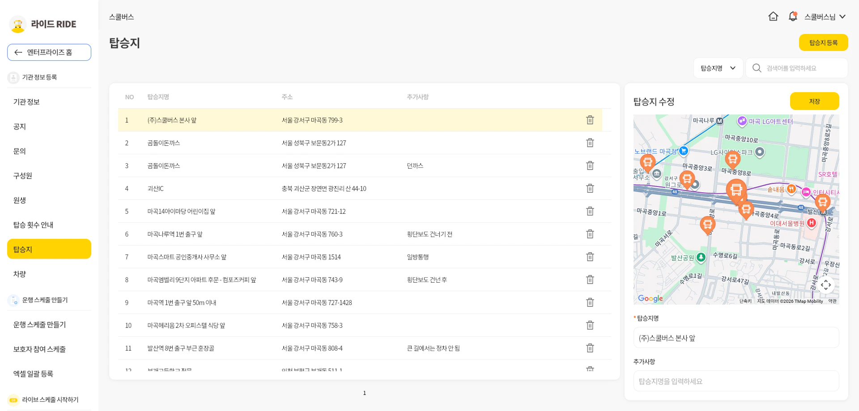Screen dimensions: 859x411
Task: Click the 탑승지 등록 button
Action: point(823,42)
